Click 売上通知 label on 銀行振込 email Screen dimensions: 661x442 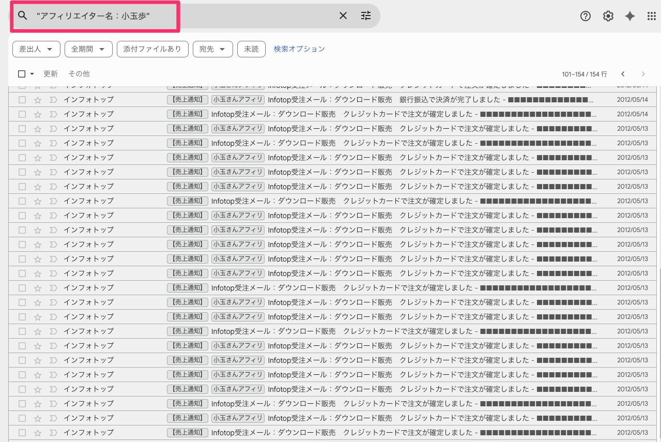[188, 100]
